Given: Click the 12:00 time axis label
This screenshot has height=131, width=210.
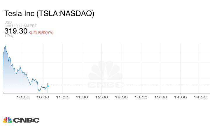Looking at the screenshot, I should [x=101, y=97].
